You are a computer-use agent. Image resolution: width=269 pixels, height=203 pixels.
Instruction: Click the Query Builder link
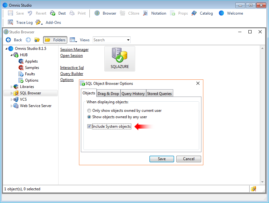(x=71, y=73)
